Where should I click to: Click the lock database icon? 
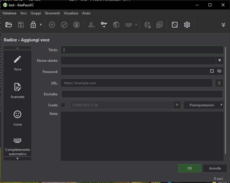tap(33, 25)
